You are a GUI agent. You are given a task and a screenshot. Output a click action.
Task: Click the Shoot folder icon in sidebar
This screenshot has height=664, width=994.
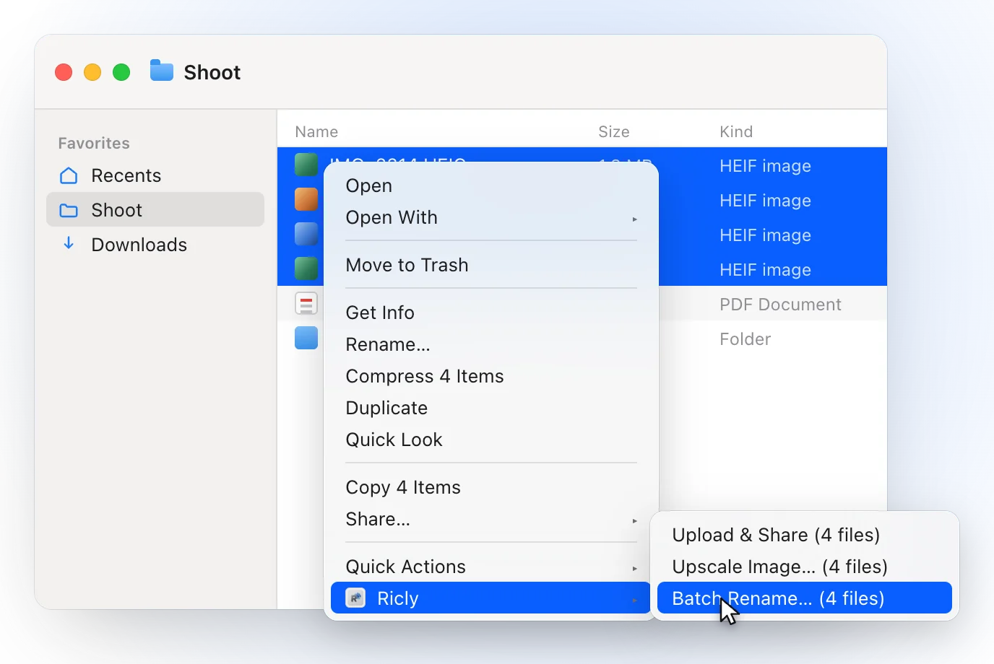pyautogui.click(x=69, y=210)
